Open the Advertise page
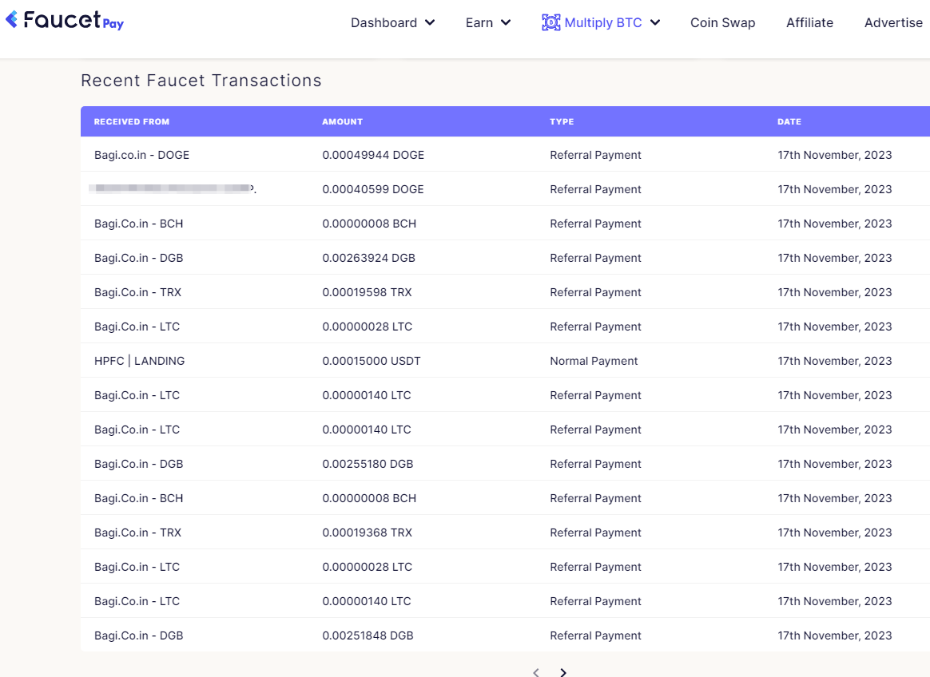Viewport: 930px width, 677px height. tap(893, 22)
